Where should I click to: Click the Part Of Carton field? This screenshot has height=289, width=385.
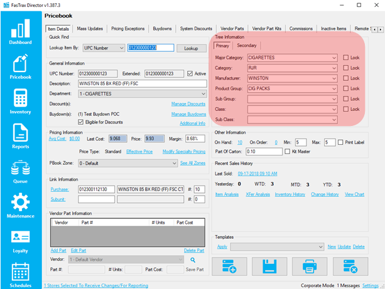tap(264, 152)
